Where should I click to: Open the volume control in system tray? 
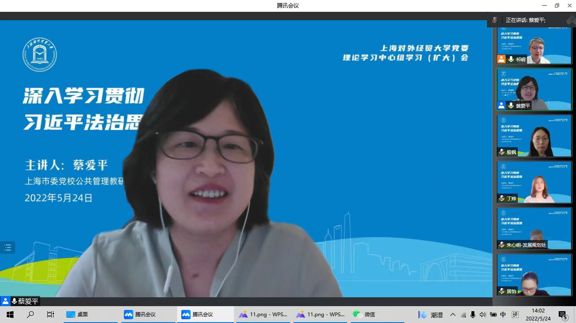(x=483, y=315)
